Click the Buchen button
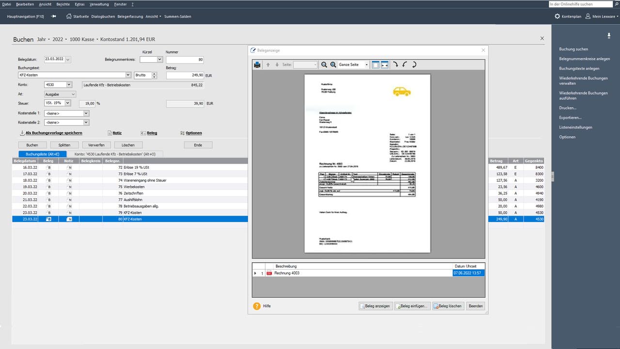This screenshot has height=349, width=620. pos(32,145)
